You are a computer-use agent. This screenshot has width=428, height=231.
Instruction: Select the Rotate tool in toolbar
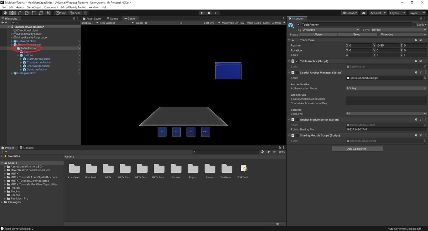point(20,13)
